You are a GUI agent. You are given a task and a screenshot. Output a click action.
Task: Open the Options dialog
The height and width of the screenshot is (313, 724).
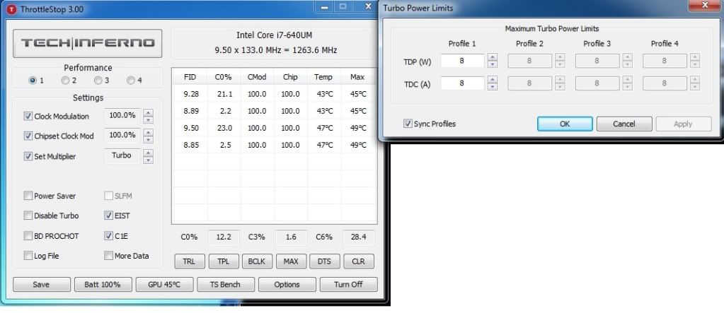(x=287, y=285)
